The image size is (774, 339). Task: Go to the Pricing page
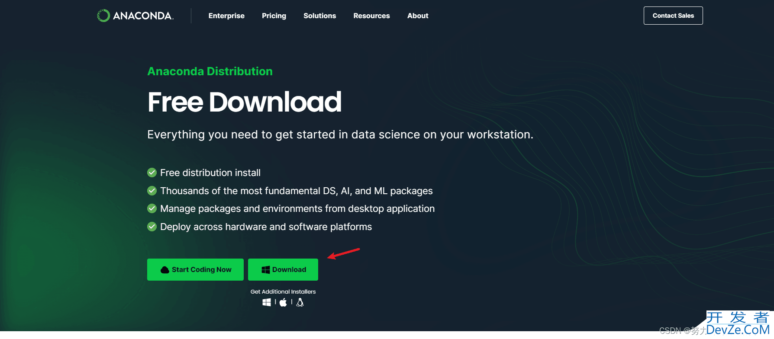click(274, 16)
